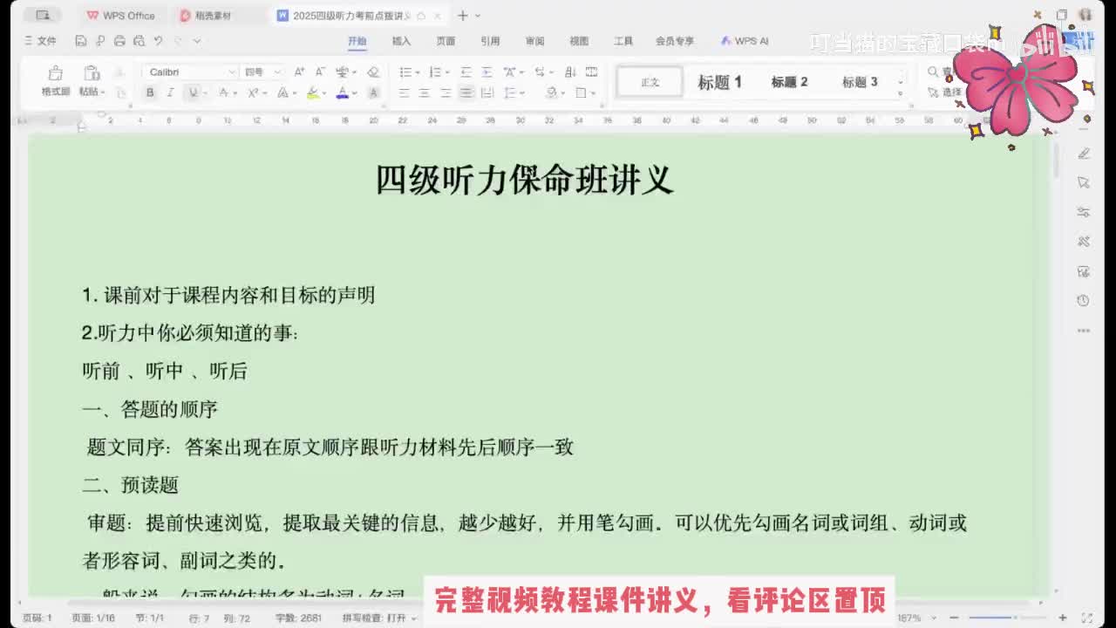1116x628 pixels.
Task: Click the character shading icon after font color
Action: (373, 92)
